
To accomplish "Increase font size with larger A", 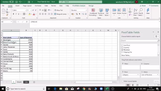I will pos(33,10).
